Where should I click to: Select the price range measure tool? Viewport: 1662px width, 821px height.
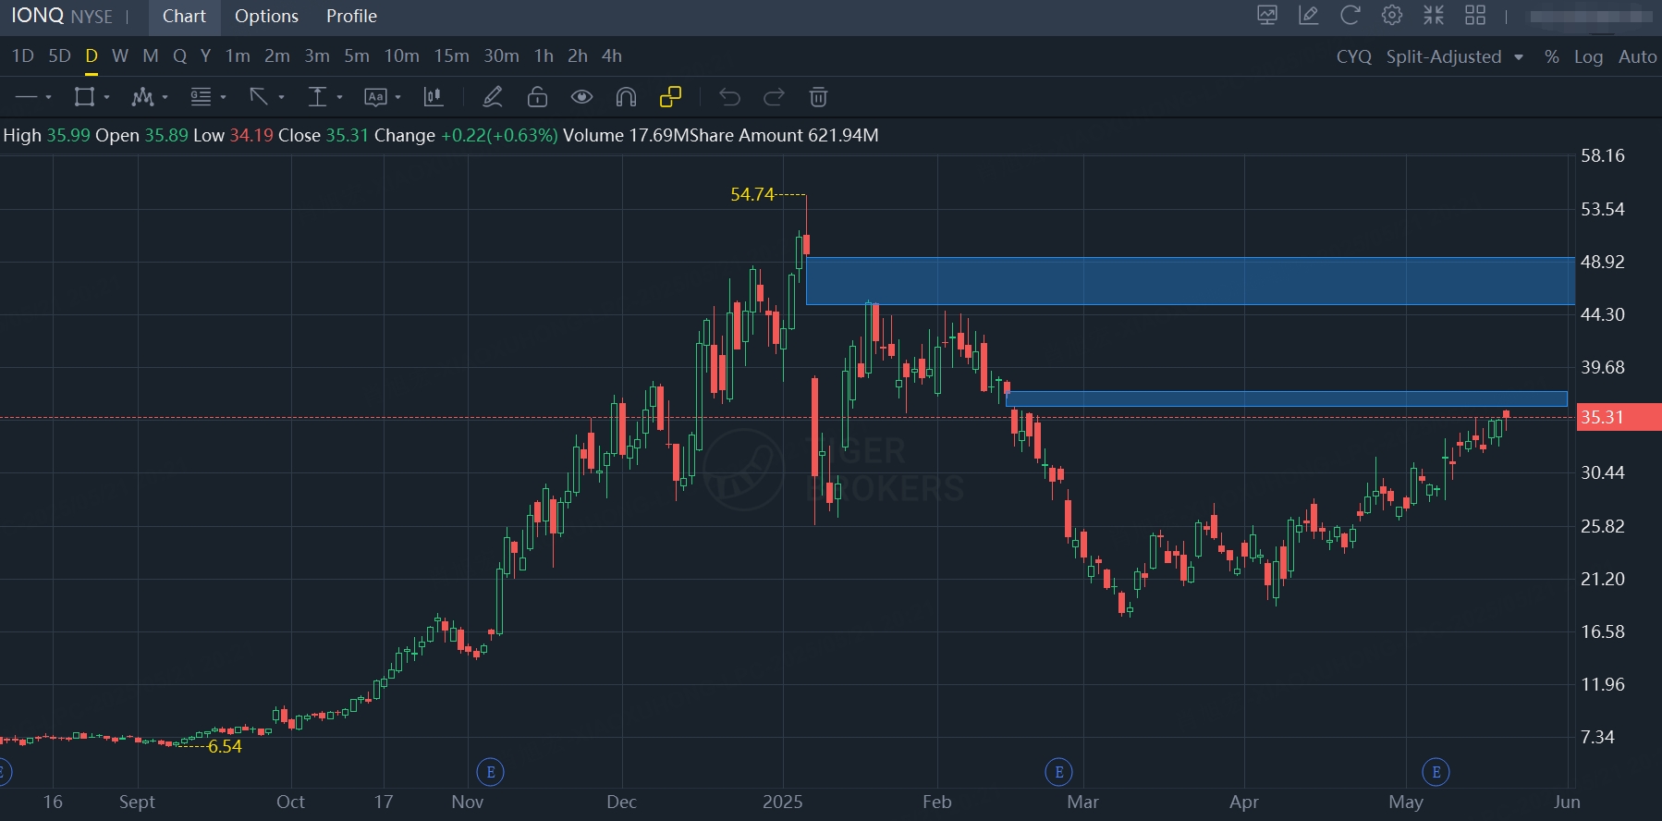[317, 97]
